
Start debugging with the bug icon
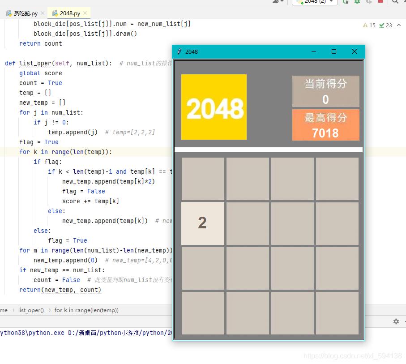(358, 3)
